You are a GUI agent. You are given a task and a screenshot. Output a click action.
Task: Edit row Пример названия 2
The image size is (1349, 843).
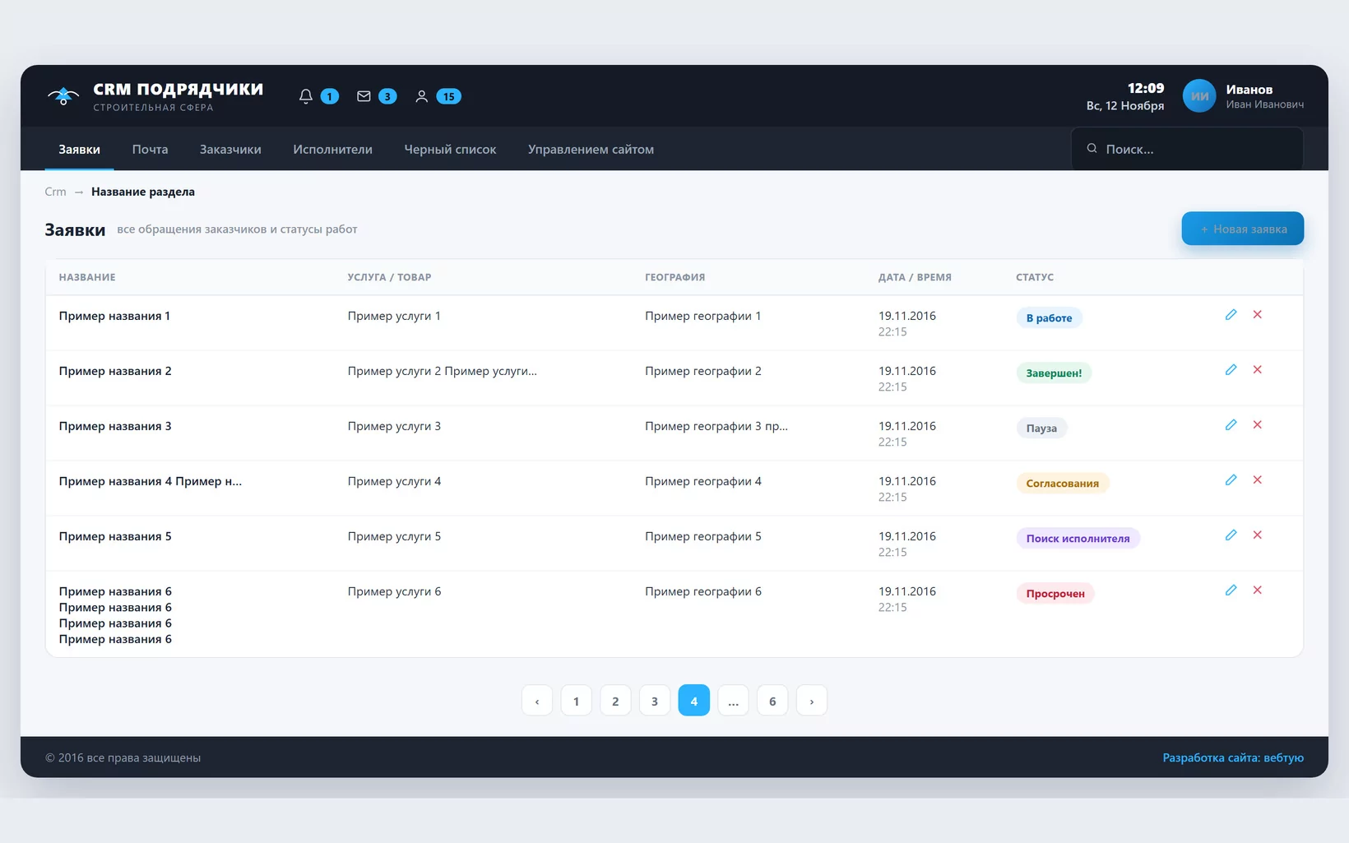[x=1231, y=369]
